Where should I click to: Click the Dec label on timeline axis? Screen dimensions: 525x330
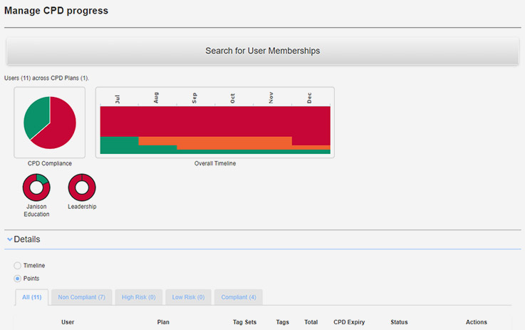(x=309, y=98)
